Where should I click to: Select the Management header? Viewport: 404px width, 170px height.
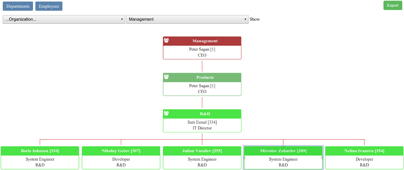click(x=202, y=41)
